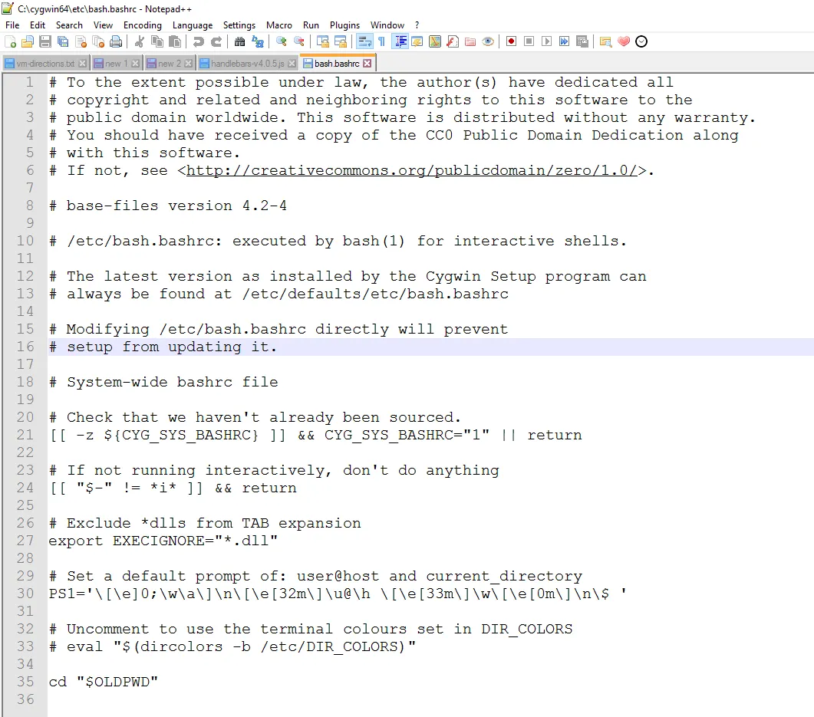Click the Open file folder icon
814x717 pixels.
28,41
